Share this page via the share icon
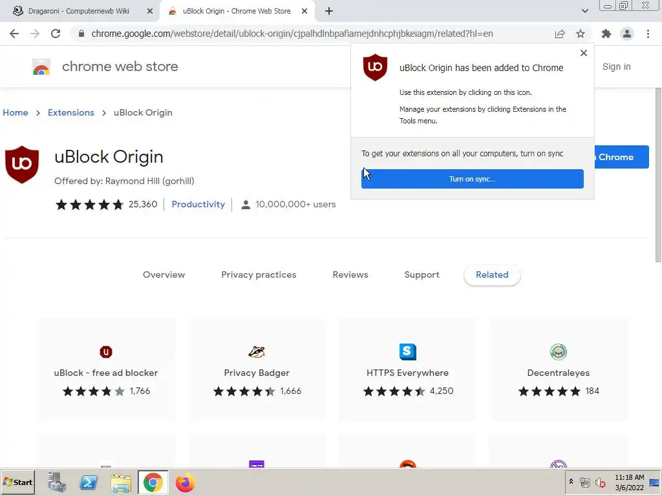Screen dimensions: 662x496 [560, 34]
